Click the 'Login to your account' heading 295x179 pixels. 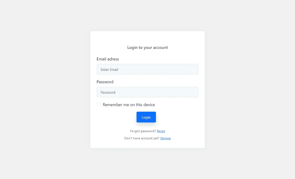147,47
